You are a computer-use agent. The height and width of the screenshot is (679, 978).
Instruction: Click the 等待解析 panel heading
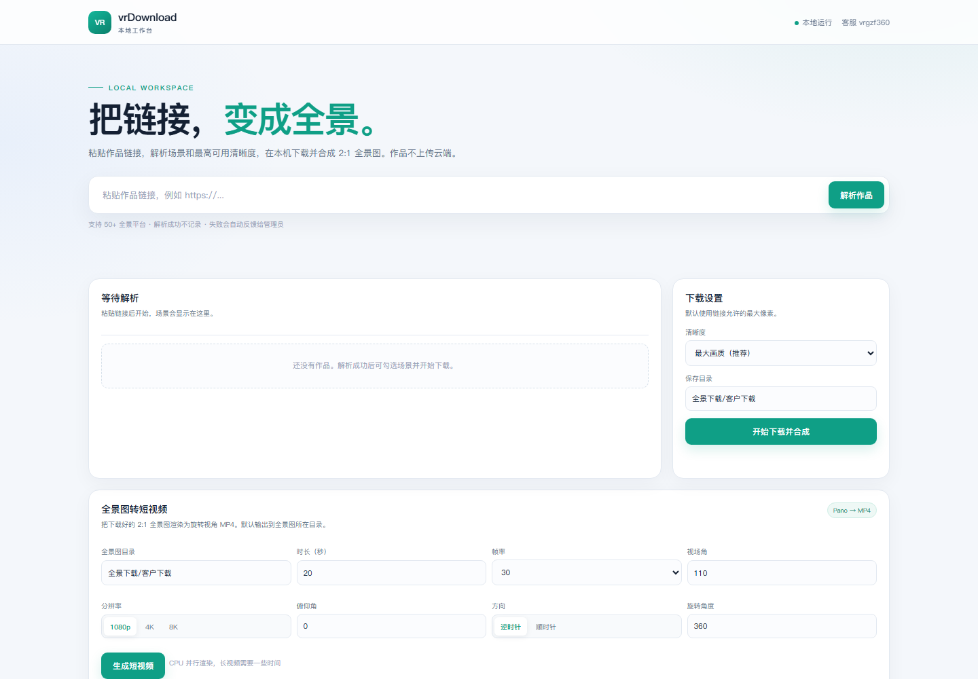tap(120, 298)
